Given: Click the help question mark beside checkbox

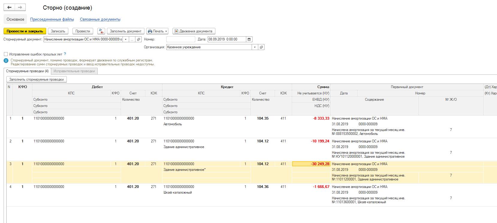Looking at the screenshot, I should tap(65, 54).
